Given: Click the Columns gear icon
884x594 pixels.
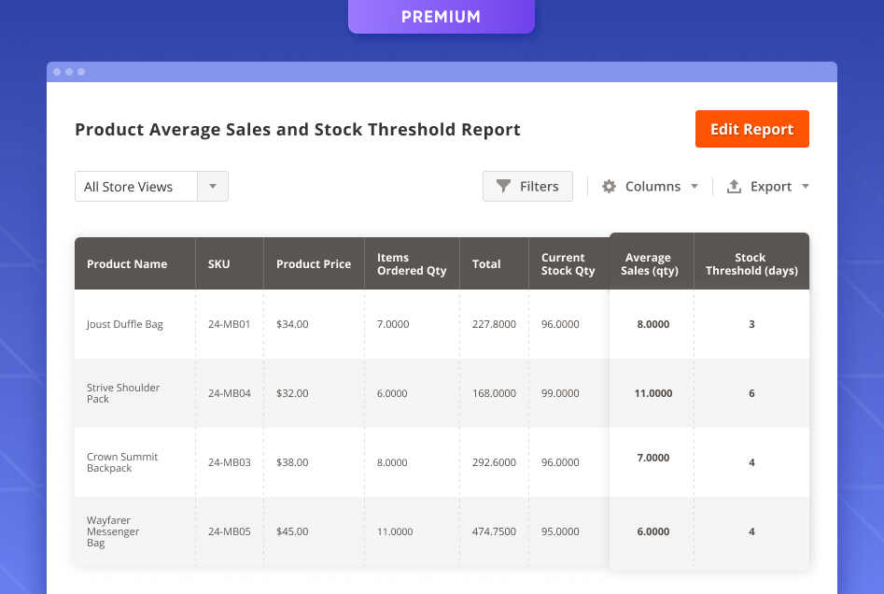Looking at the screenshot, I should pyautogui.click(x=609, y=187).
